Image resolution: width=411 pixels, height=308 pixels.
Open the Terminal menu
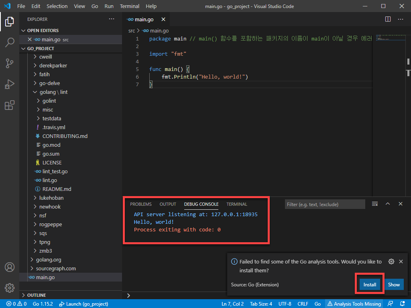pos(130,6)
